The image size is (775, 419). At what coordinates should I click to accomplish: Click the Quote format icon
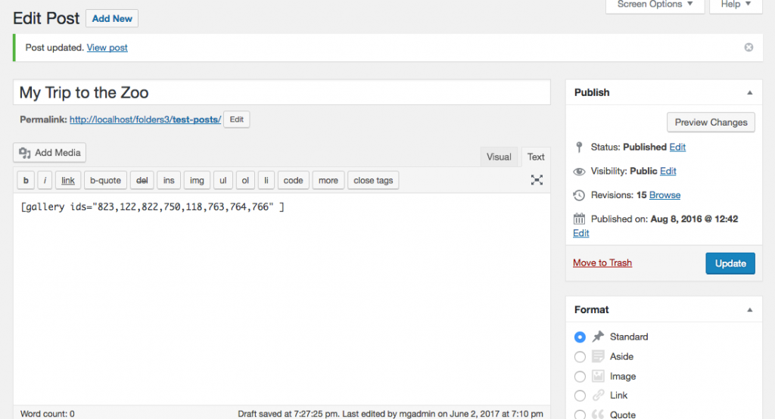pyautogui.click(x=598, y=414)
